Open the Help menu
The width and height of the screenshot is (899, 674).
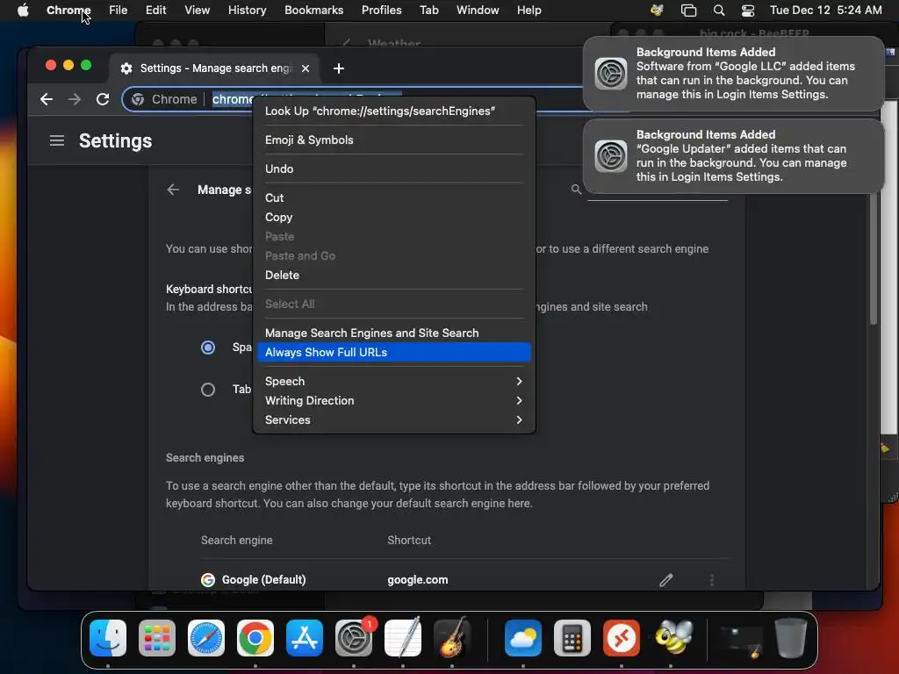(x=529, y=10)
